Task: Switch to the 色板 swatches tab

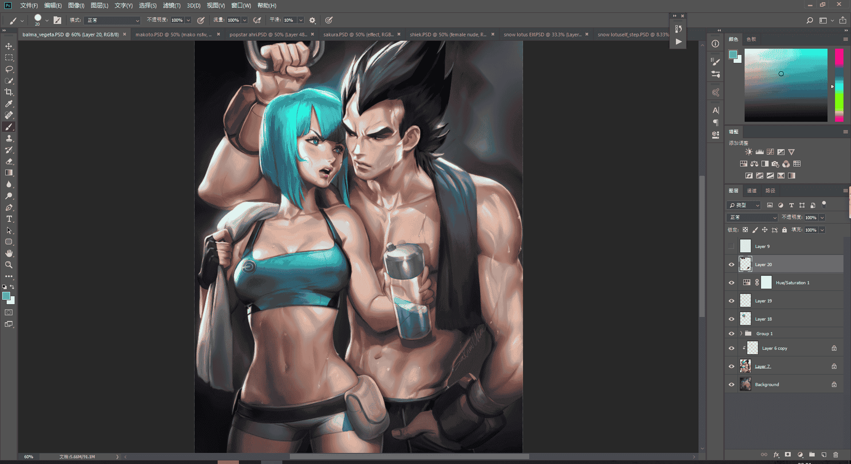Action: pyautogui.click(x=751, y=39)
